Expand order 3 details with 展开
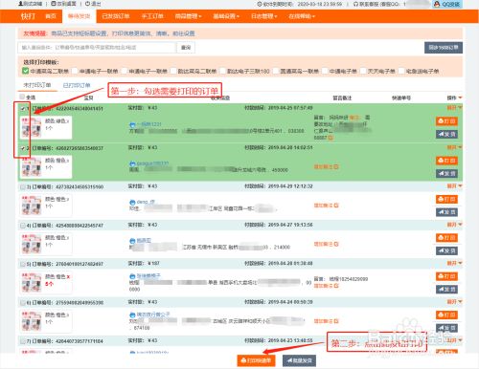 point(454,185)
